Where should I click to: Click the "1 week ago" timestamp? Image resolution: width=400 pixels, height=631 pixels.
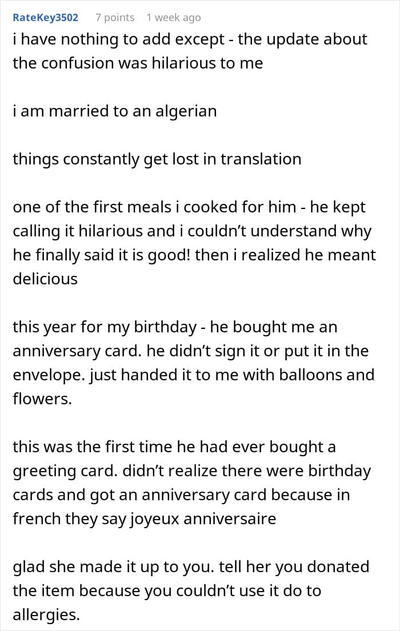[173, 17]
